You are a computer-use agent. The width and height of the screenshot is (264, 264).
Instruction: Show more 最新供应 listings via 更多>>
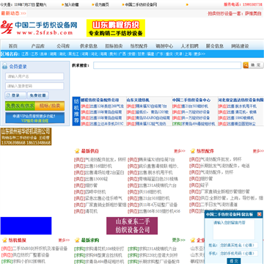point(180,151)
